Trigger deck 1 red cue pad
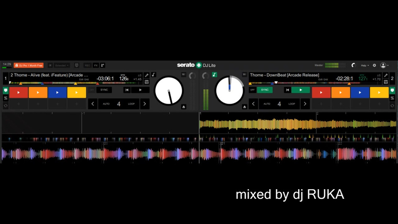398x224 pixels. (19, 93)
